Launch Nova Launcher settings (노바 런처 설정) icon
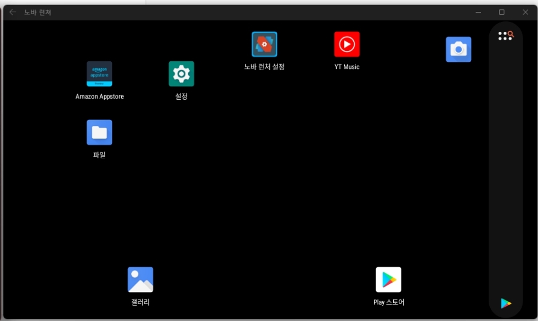This screenshot has width=538, height=321. 264,44
